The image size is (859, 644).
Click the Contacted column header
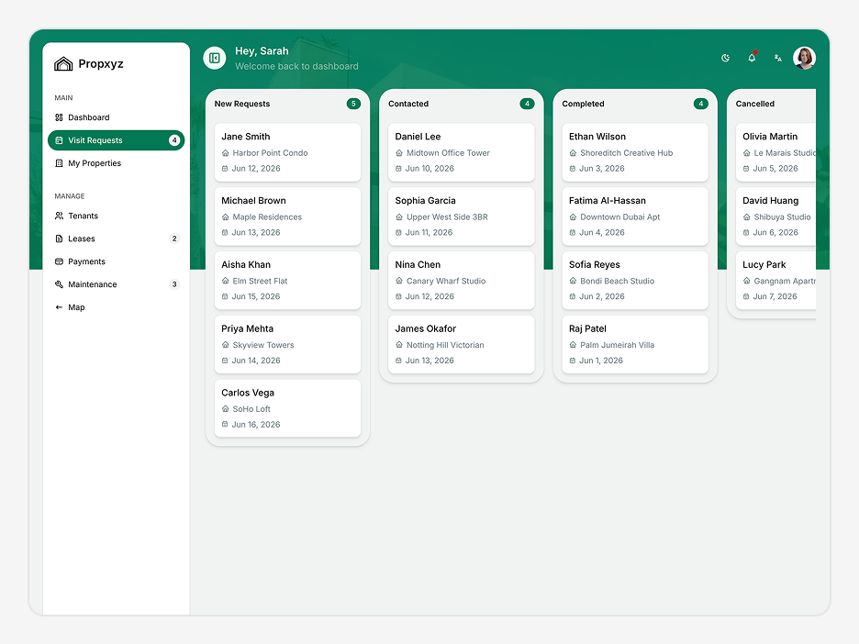408,104
